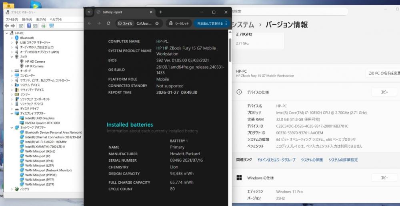Click 再起動して更新する browser button
The image size is (400, 206).
[x=212, y=24]
